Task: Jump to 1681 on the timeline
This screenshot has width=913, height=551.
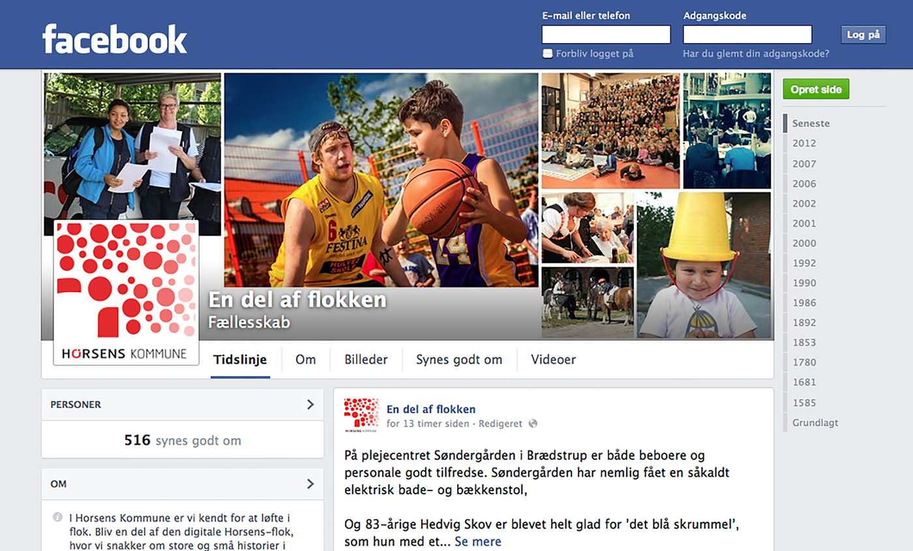Action: (x=804, y=382)
